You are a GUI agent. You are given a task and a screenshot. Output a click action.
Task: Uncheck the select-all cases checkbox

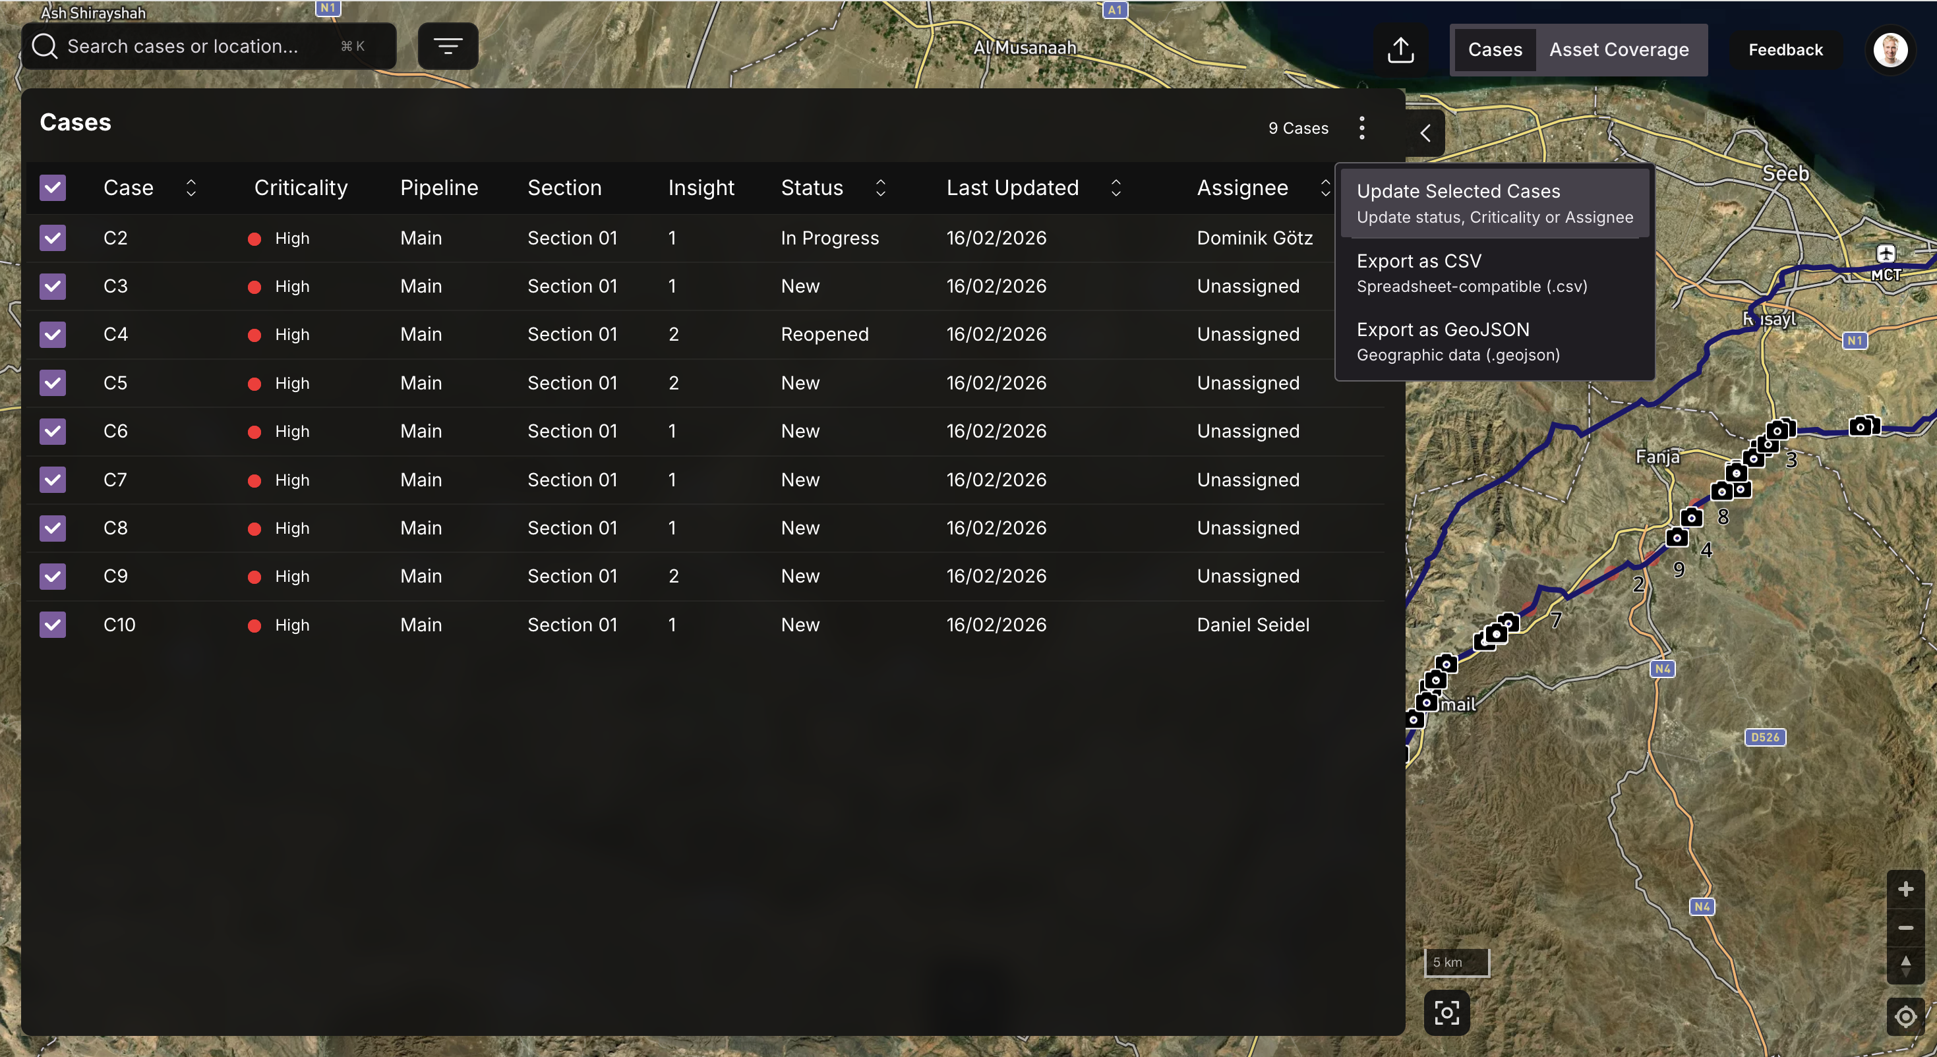click(53, 187)
